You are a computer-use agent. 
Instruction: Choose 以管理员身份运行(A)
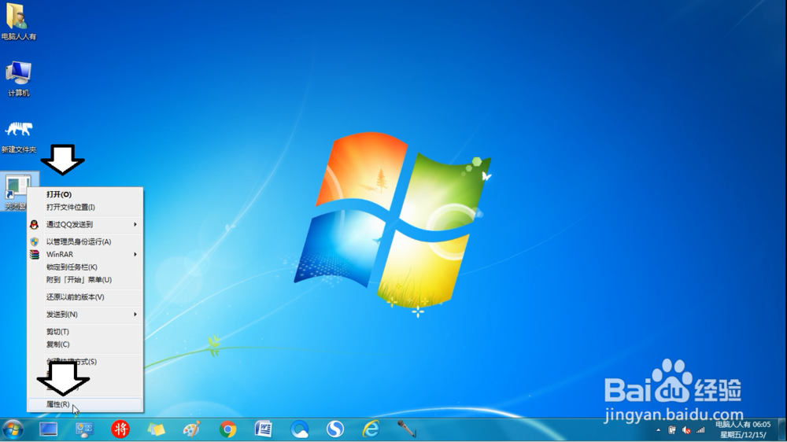pyautogui.click(x=85, y=241)
